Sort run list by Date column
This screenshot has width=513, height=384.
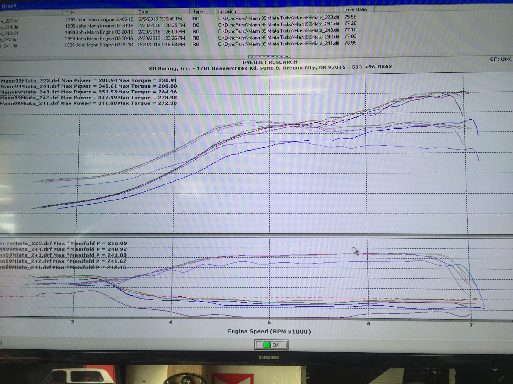click(x=143, y=12)
